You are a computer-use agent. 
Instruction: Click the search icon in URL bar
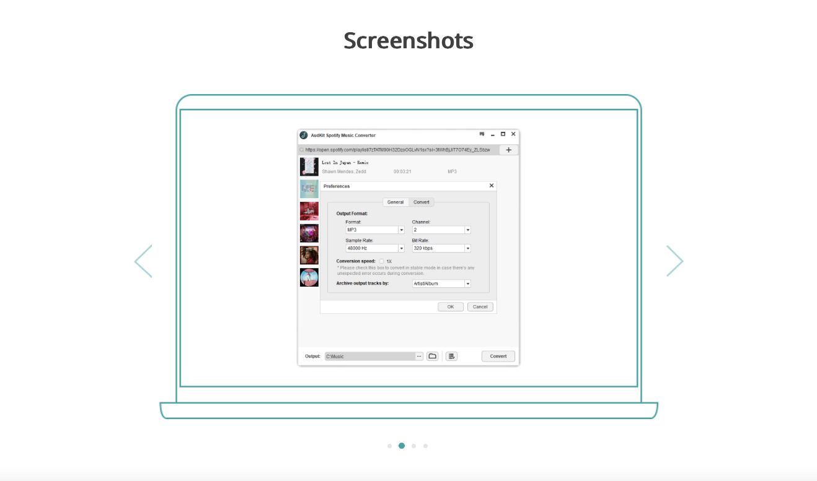click(x=302, y=150)
